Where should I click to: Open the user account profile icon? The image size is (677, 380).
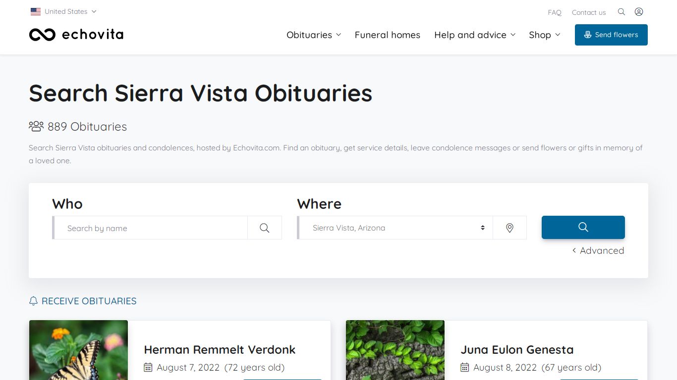tap(639, 12)
